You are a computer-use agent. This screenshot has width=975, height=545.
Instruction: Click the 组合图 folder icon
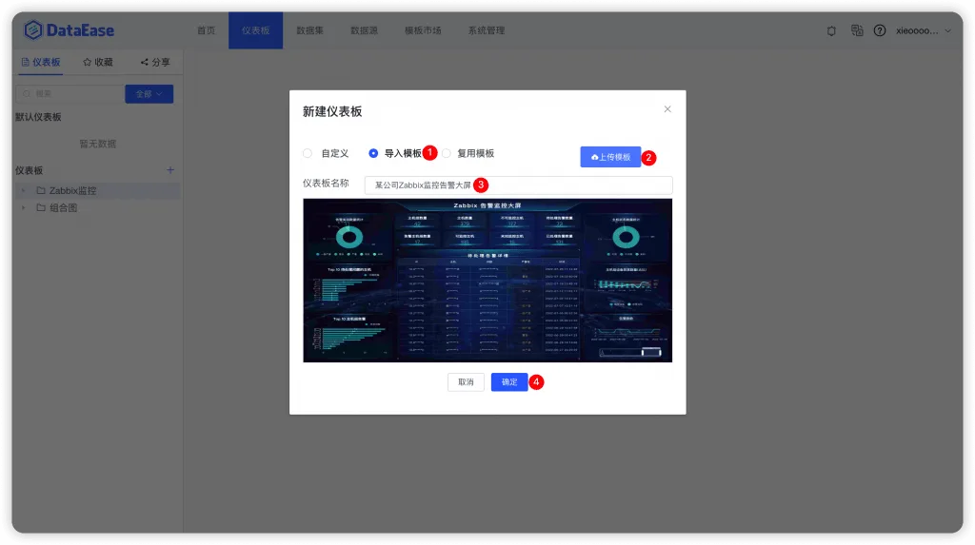pyautogui.click(x=41, y=207)
